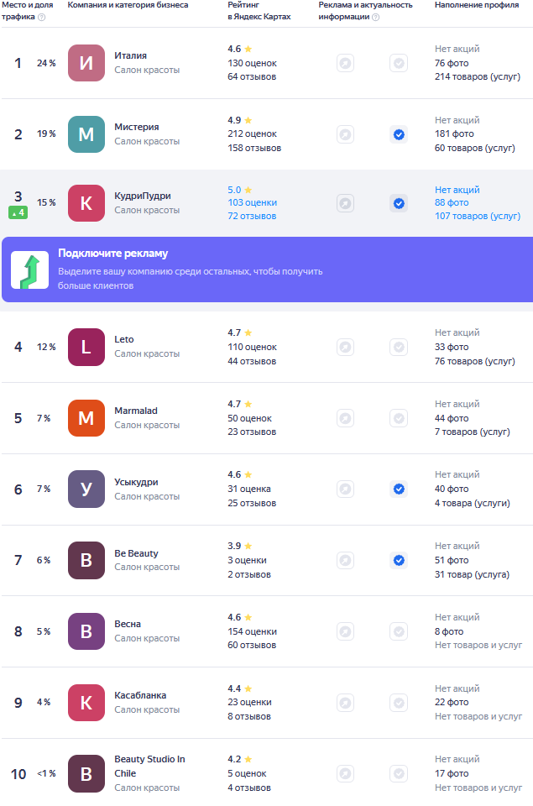Click the 'Место и доля трафика' column header
The image size is (533, 806).
27,11
